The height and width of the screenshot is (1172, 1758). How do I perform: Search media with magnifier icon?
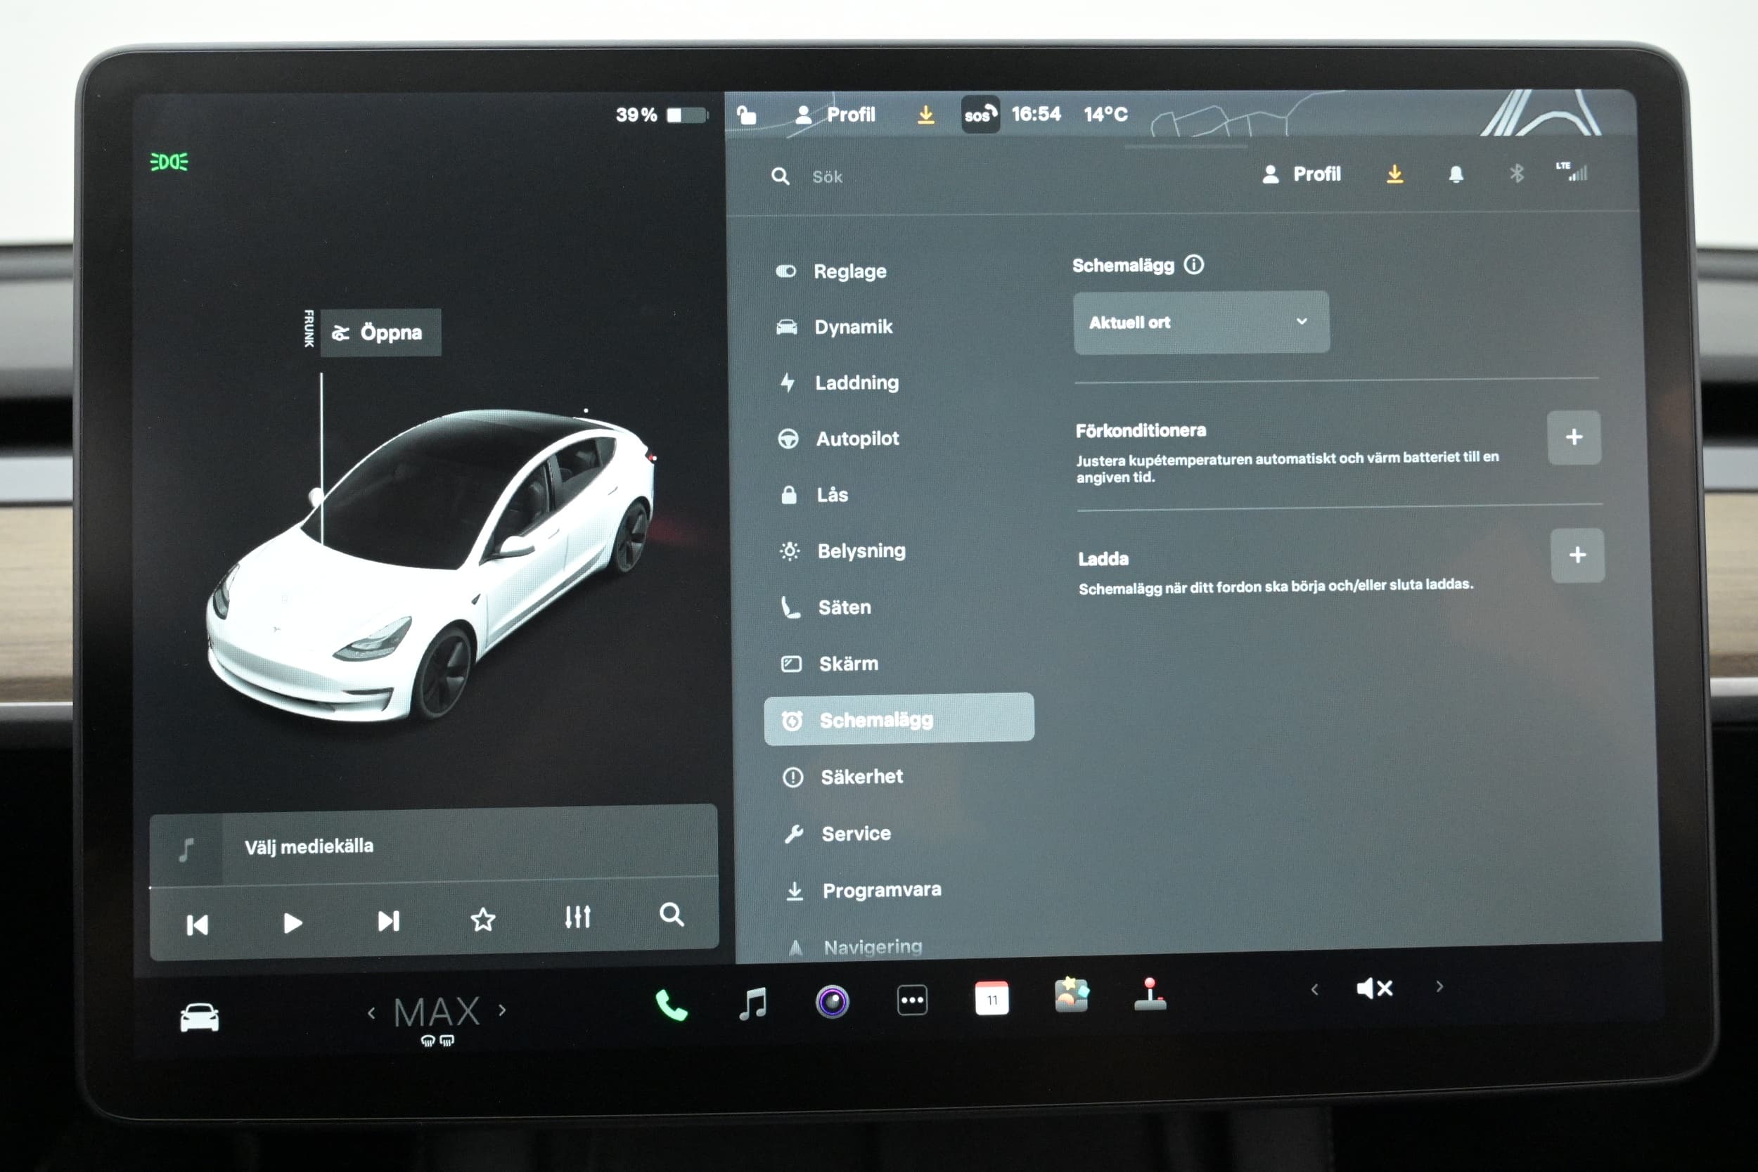point(672,914)
